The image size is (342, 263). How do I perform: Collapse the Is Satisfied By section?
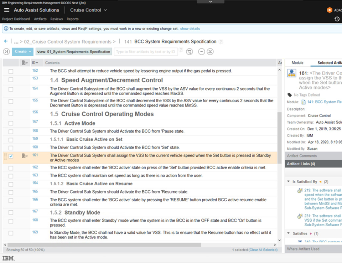coord(288,181)
